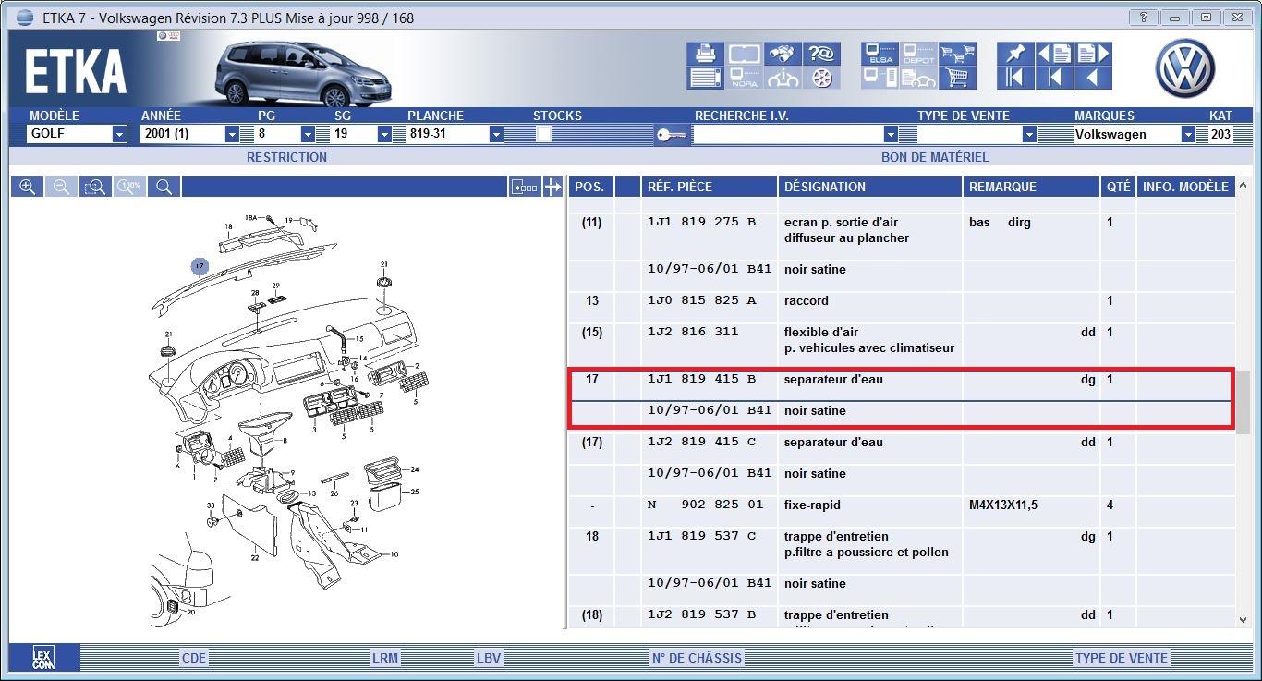
Task: Click the LEXCOM logo in the status bar
Action: 42,657
